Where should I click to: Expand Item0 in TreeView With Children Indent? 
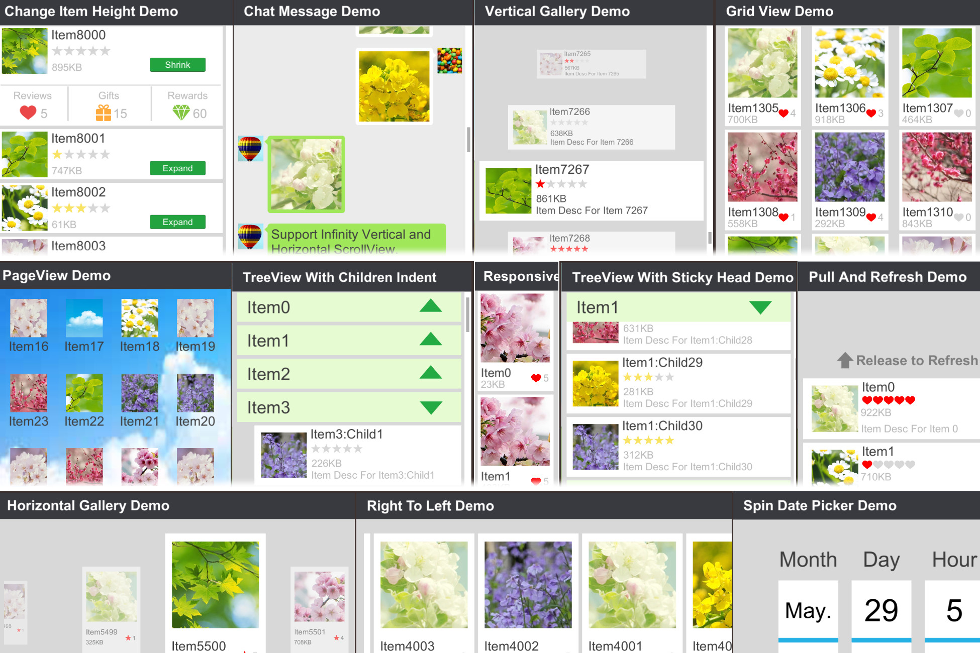tap(430, 306)
